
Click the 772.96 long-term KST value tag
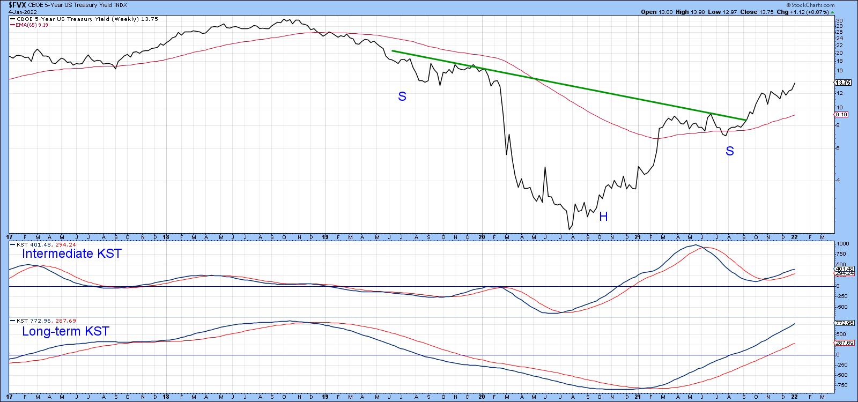pos(842,323)
